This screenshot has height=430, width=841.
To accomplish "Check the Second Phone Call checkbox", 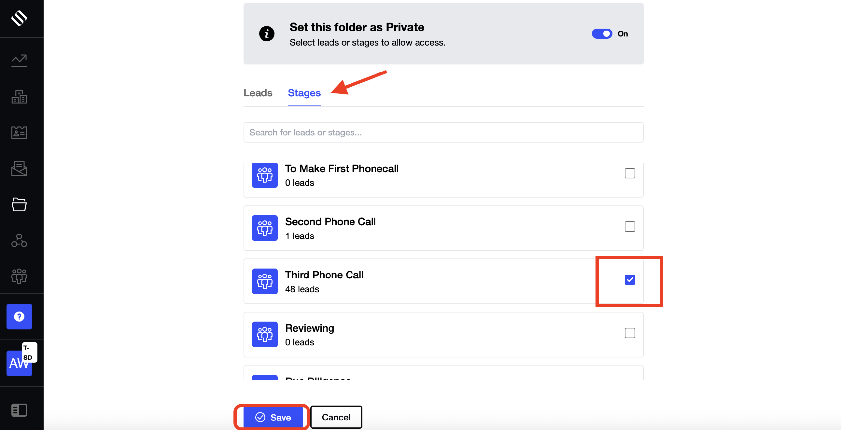I will point(630,227).
